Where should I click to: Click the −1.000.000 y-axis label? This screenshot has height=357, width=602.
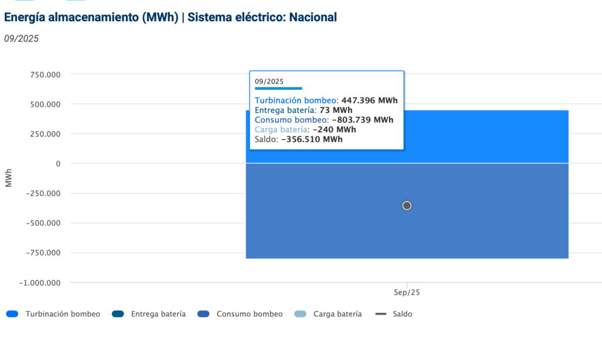click(x=39, y=283)
